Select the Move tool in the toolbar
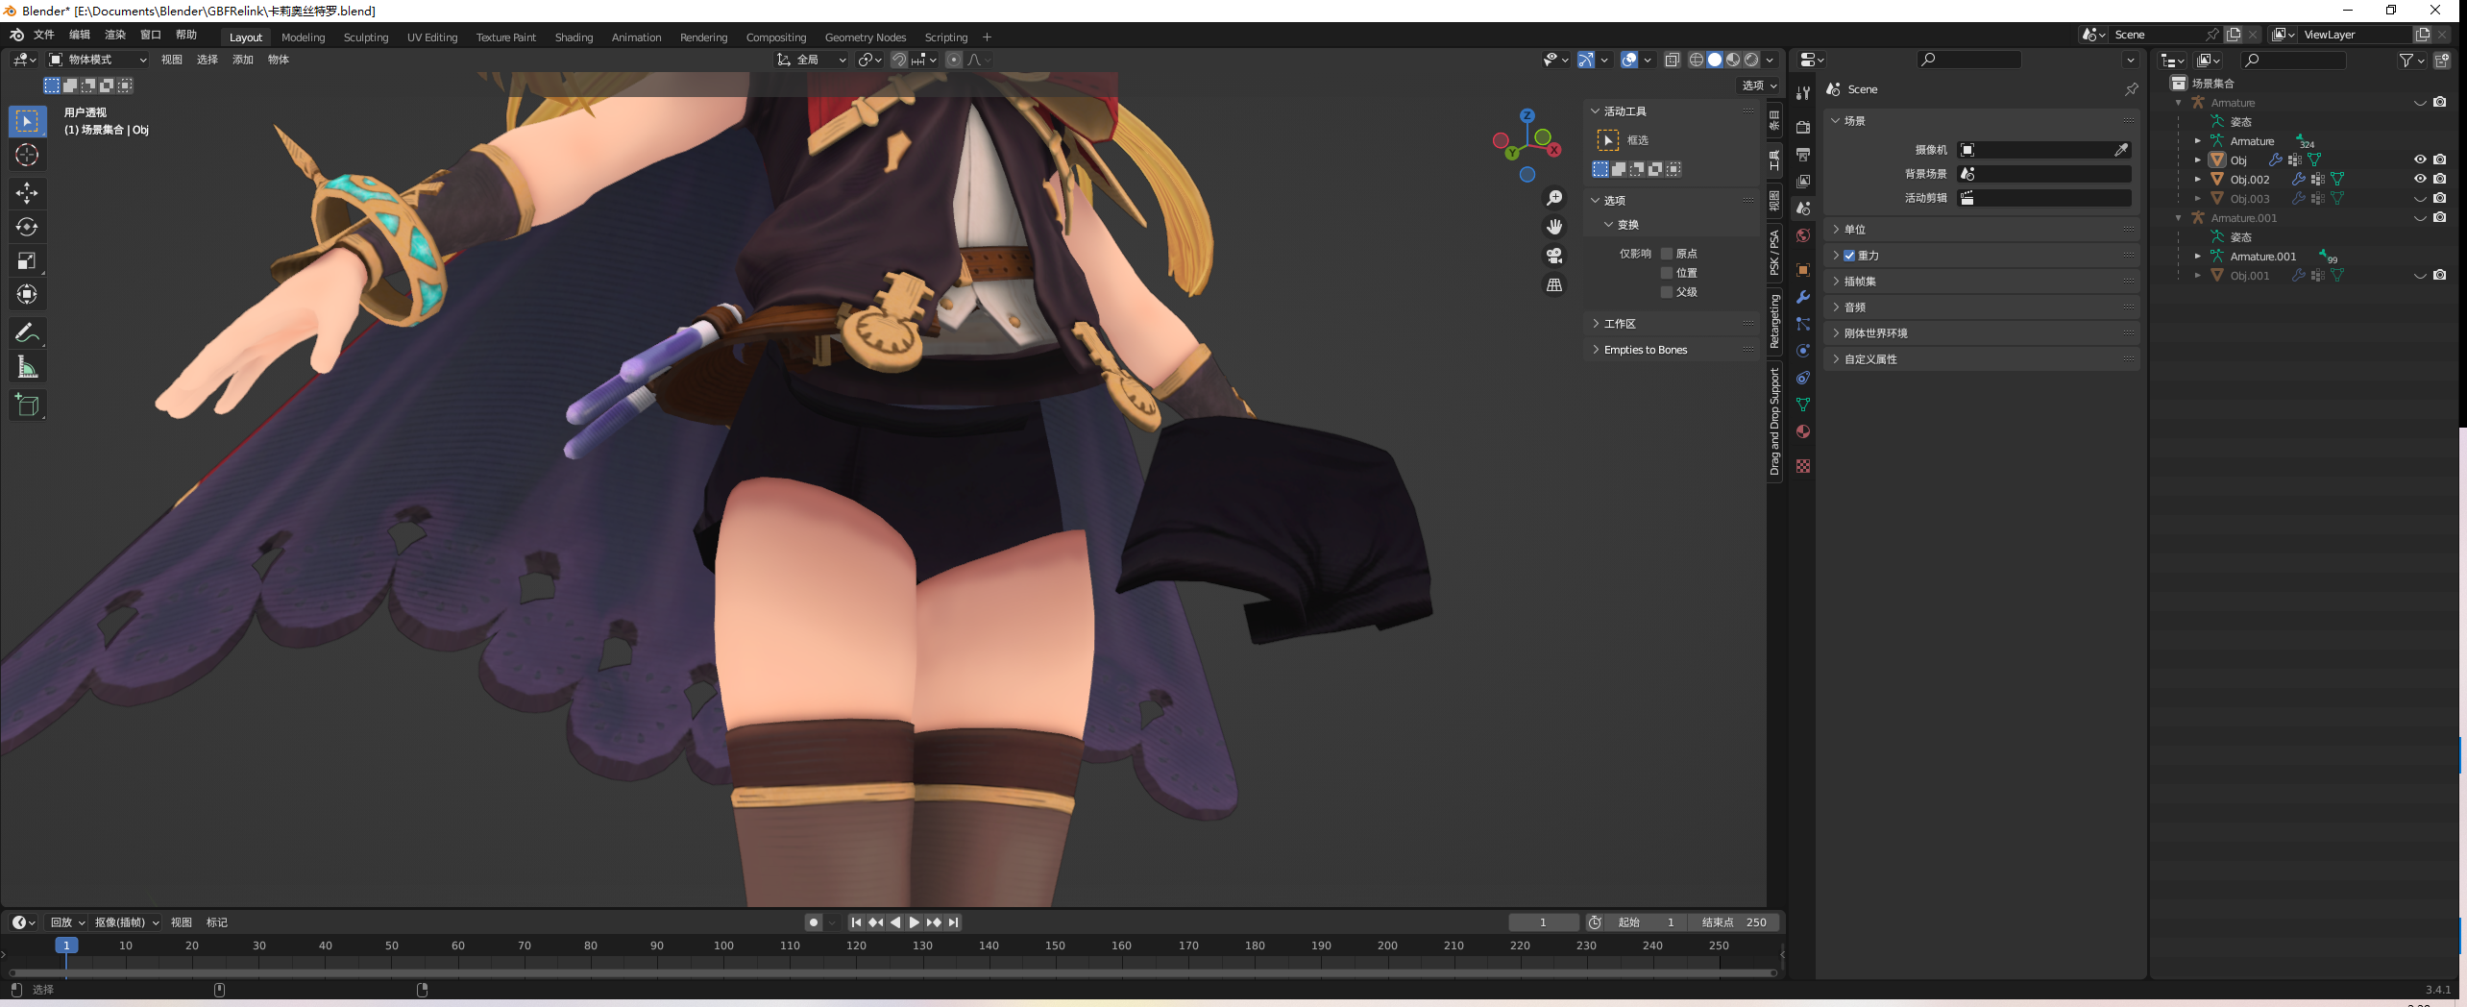Screen dimensions: 2467x1007 (27, 193)
